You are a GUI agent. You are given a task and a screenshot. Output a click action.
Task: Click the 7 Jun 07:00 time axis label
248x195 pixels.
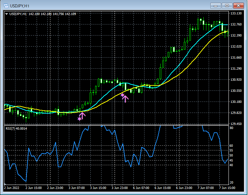point(206,188)
